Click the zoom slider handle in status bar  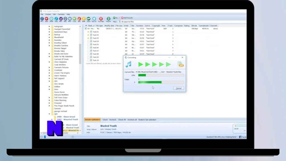click(45, 137)
